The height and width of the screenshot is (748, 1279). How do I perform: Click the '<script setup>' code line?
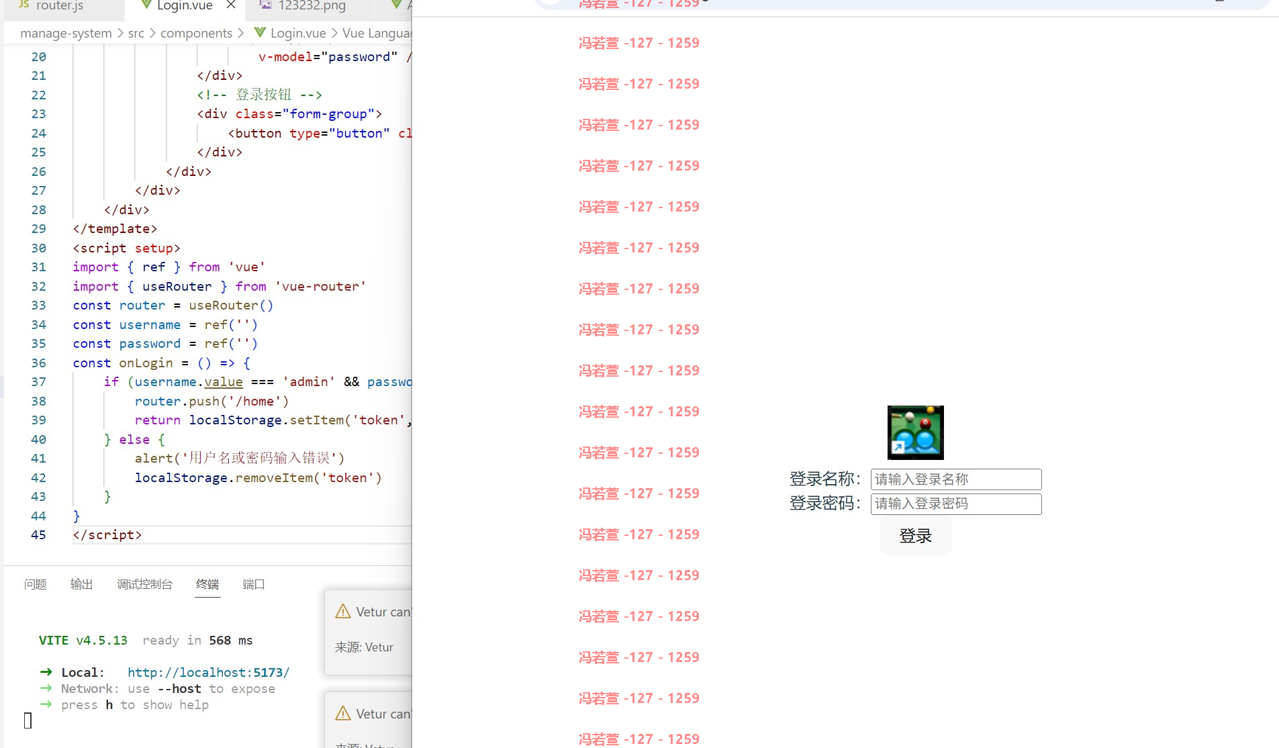click(x=126, y=248)
